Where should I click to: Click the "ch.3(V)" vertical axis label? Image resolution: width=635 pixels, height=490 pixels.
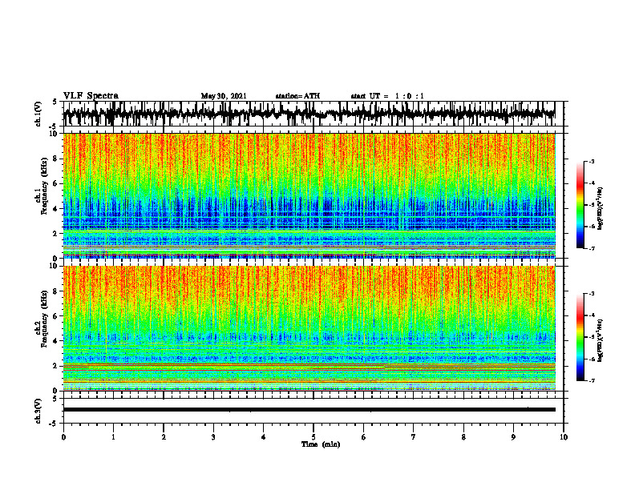[x=38, y=412]
